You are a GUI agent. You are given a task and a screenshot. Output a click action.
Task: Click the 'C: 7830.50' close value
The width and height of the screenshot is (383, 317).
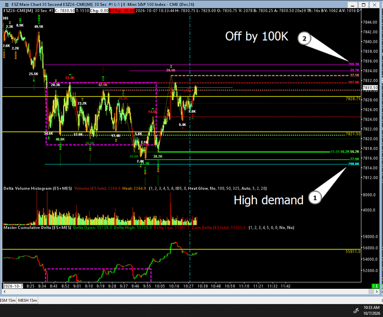[x=64, y=11]
